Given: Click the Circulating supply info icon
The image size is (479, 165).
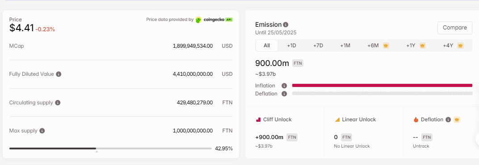Looking at the screenshot, I should [58, 103].
